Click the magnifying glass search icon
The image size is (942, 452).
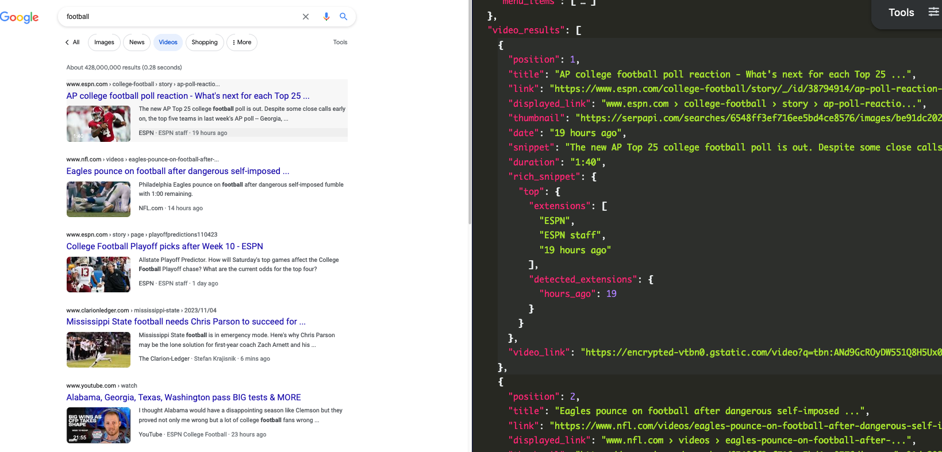click(343, 17)
